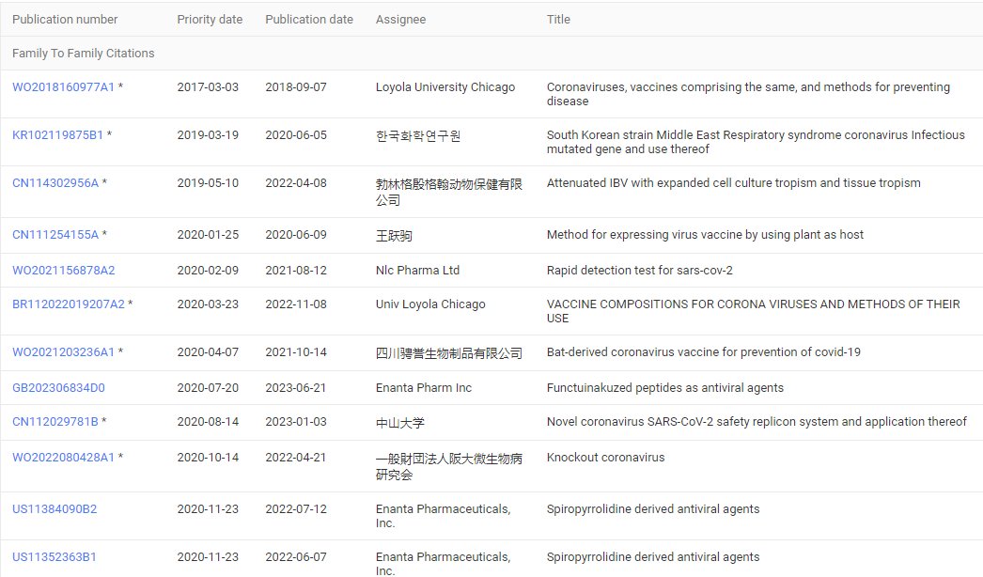983x577 pixels.
Task: Select the Family To Family Citations heading
Action: click(84, 54)
